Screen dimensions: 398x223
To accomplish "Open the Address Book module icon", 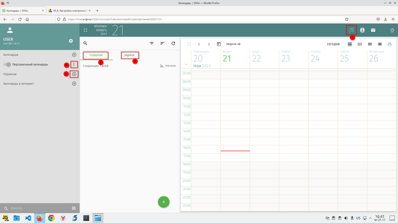I will pyautogui.click(x=362, y=30).
